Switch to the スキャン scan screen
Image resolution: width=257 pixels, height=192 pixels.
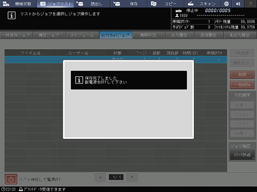[x=202, y=3]
